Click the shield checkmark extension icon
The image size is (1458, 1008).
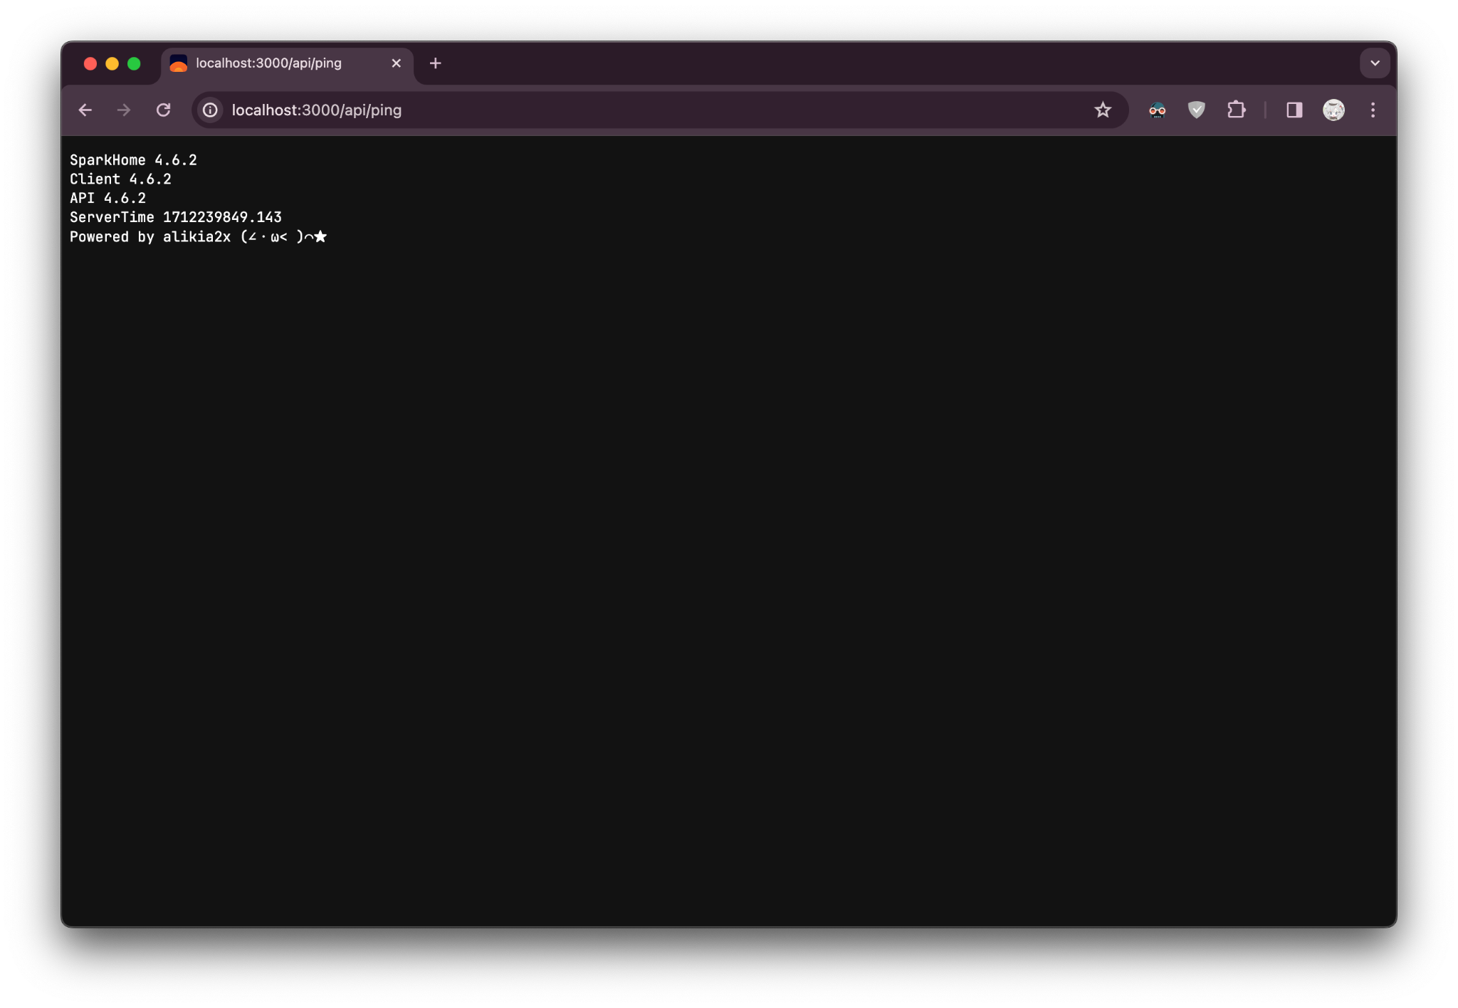point(1197,110)
